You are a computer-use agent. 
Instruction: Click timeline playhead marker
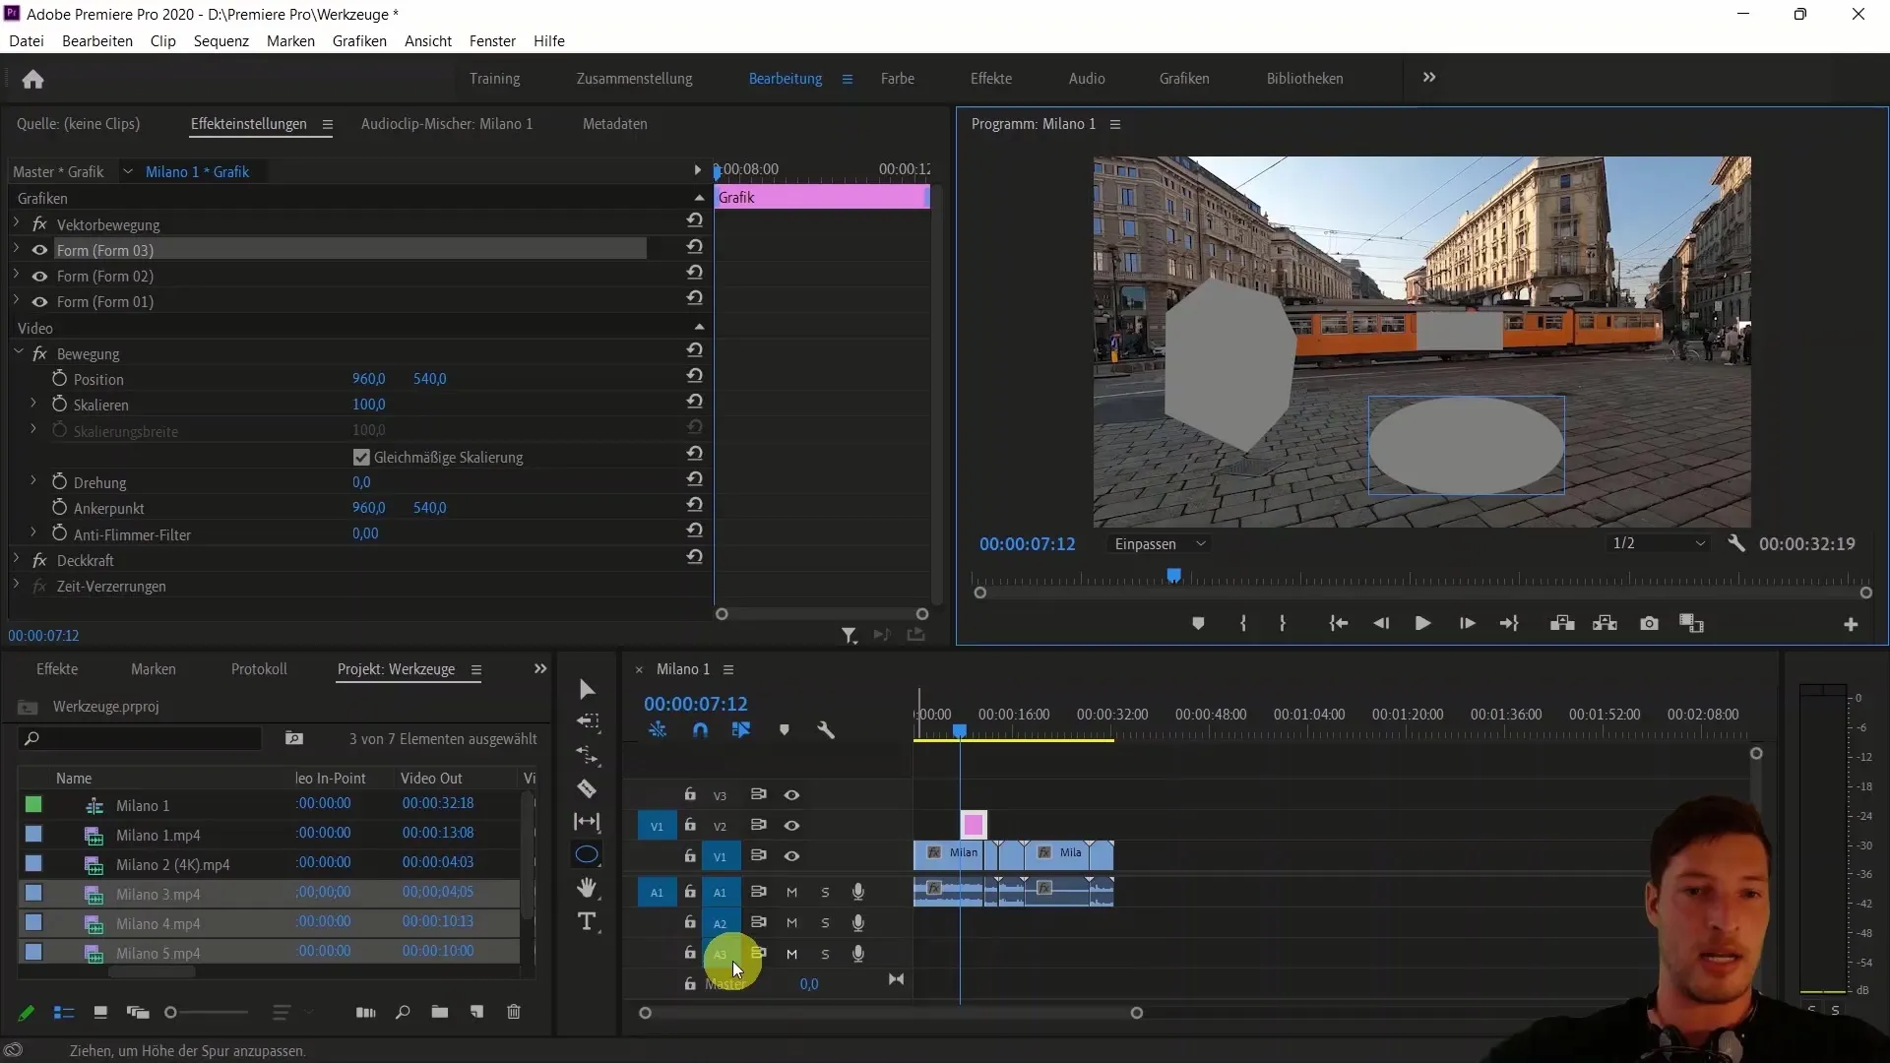click(960, 731)
